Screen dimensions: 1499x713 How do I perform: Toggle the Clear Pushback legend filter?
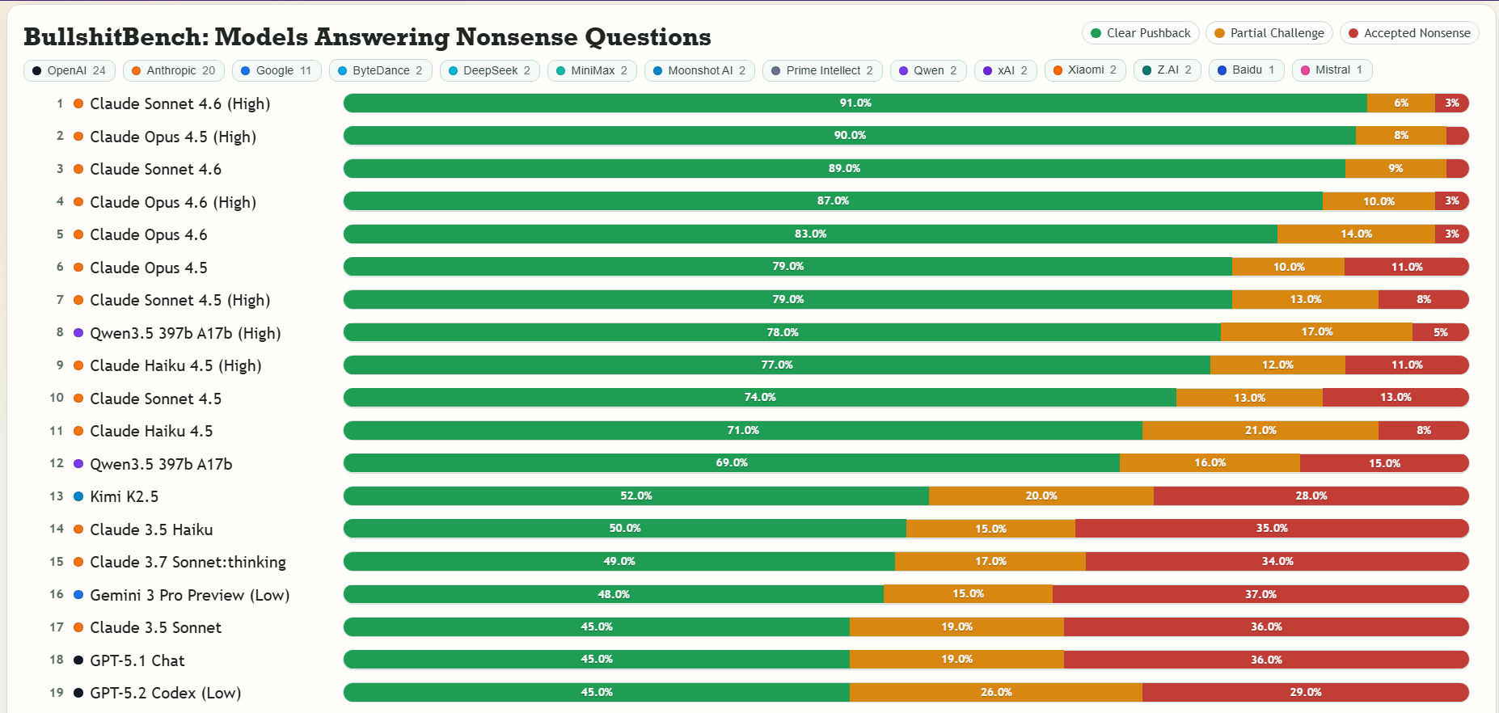(1140, 33)
